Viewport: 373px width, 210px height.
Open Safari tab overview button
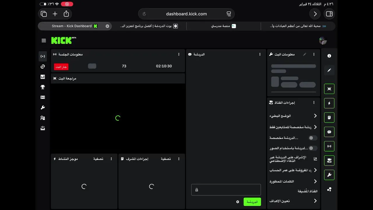click(44, 14)
